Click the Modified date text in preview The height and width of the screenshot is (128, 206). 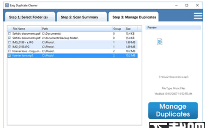pos(173,94)
